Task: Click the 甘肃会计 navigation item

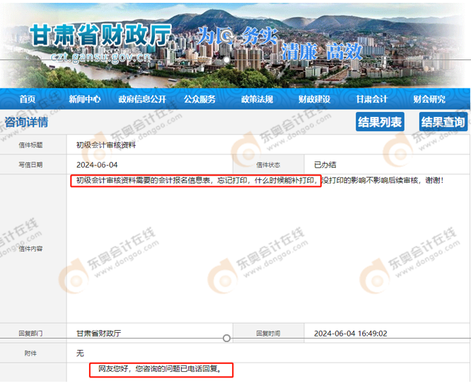Action: click(x=371, y=99)
